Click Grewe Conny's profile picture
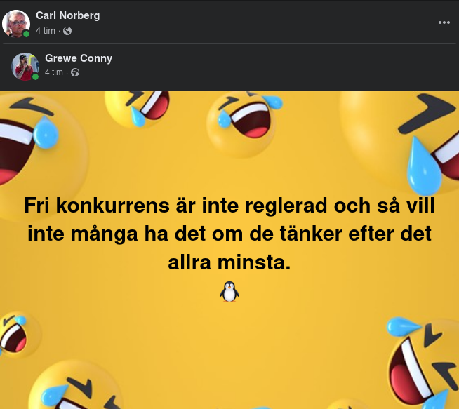The width and height of the screenshot is (459, 409). tap(25, 67)
